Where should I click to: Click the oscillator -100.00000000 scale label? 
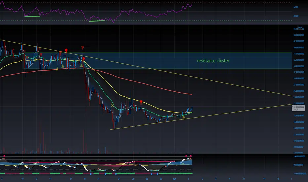[300, 174]
